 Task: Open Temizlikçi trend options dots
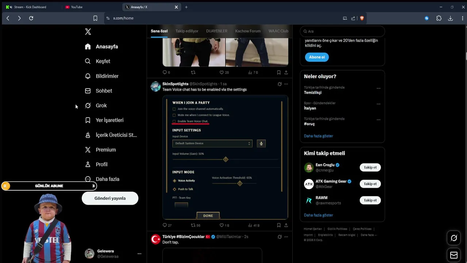point(378,88)
